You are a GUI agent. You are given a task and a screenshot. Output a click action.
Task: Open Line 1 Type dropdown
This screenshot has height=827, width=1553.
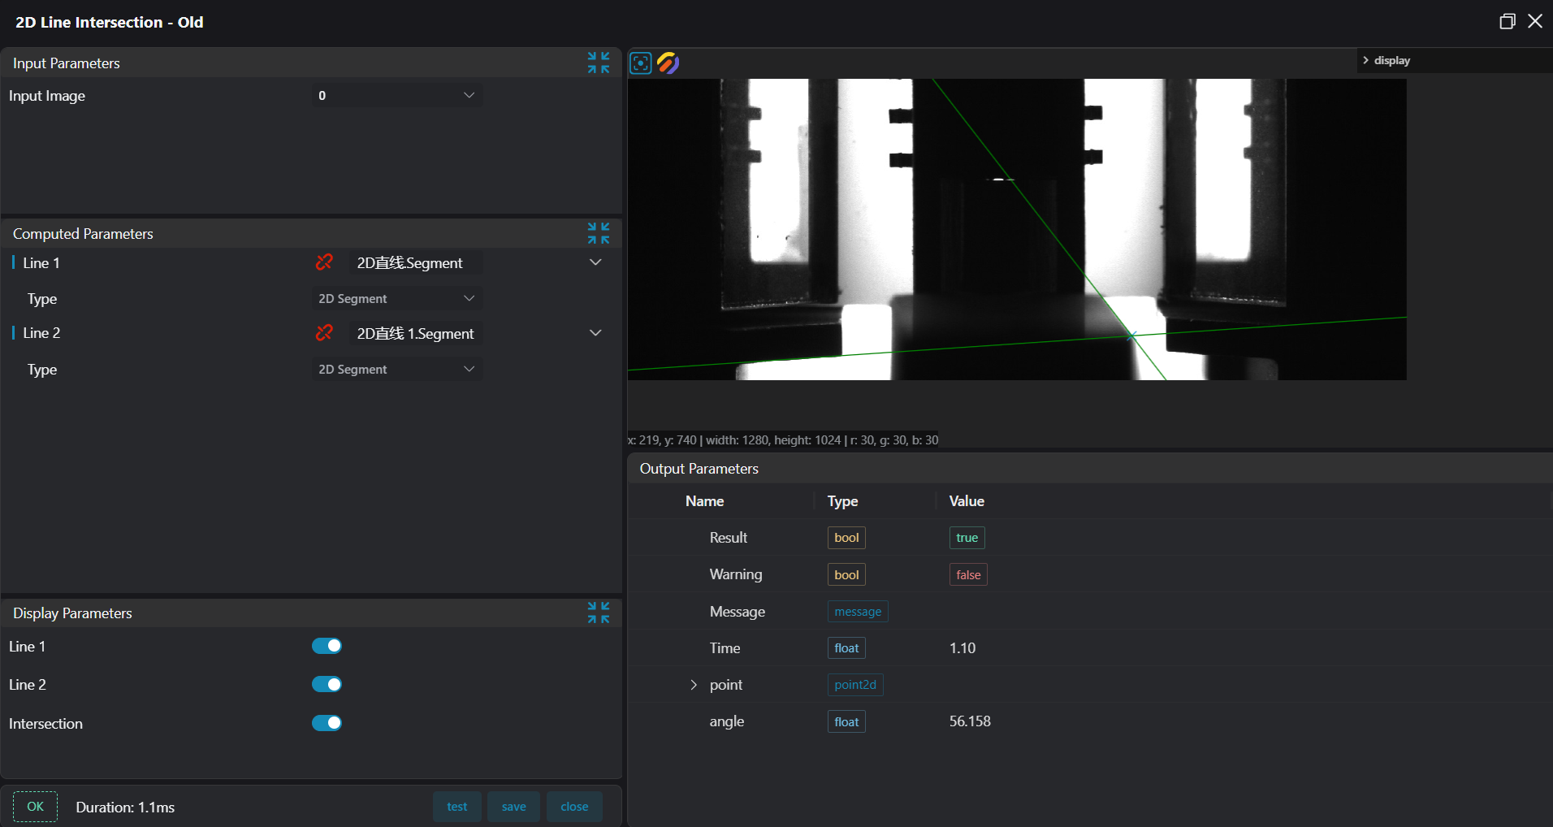pyautogui.click(x=397, y=299)
